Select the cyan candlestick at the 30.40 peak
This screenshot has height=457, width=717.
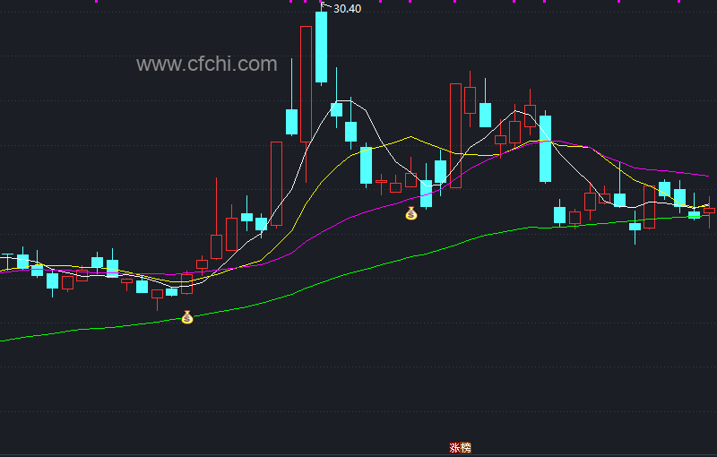[322, 47]
